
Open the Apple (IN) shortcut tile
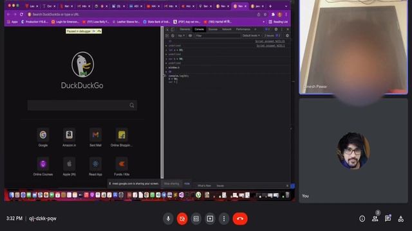click(x=69, y=167)
